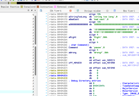This screenshot has height=96, width=139.
Task: Click the Hex View-1 tab icon
Action: click(115, 11)
